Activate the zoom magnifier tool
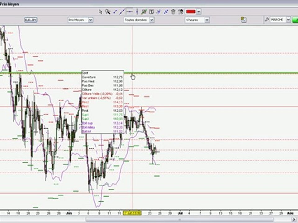This screenshot has width=298, height=223. 108,12
